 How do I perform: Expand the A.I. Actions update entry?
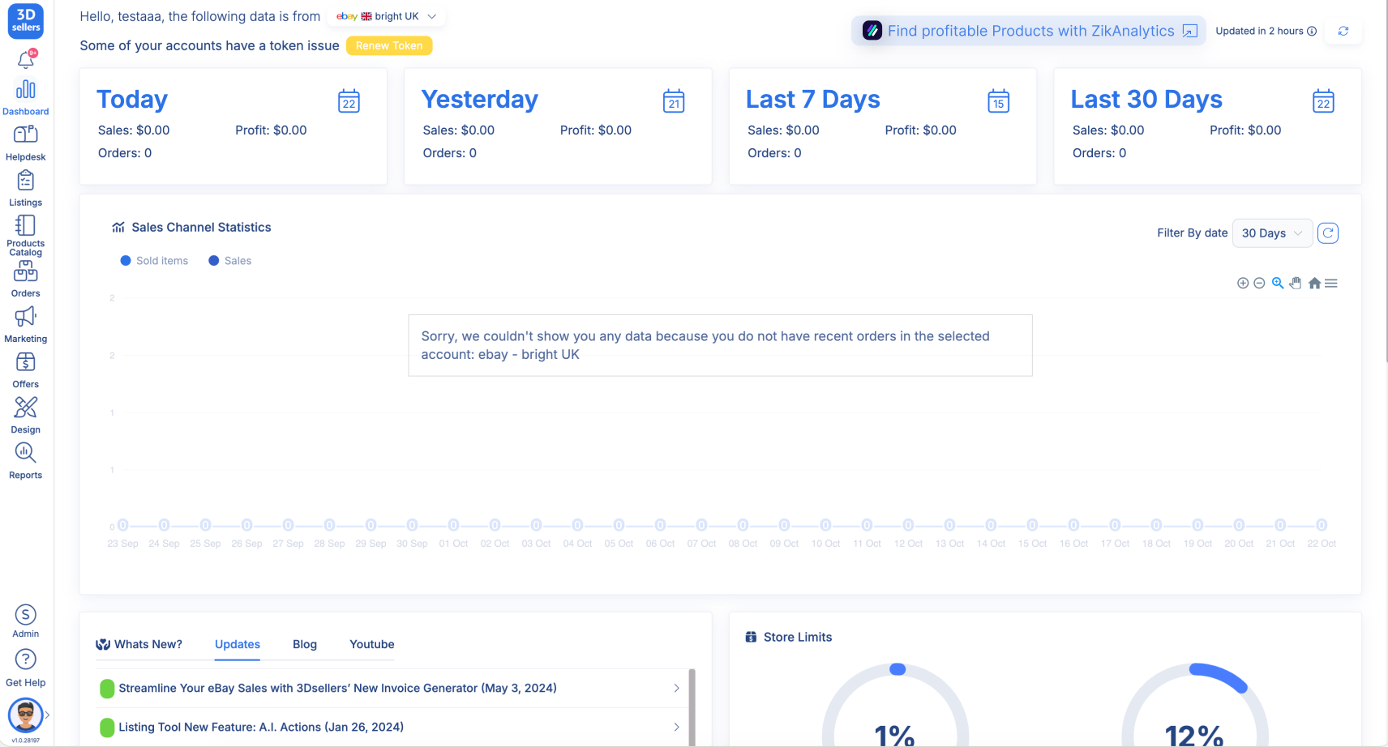coord(676,727)
